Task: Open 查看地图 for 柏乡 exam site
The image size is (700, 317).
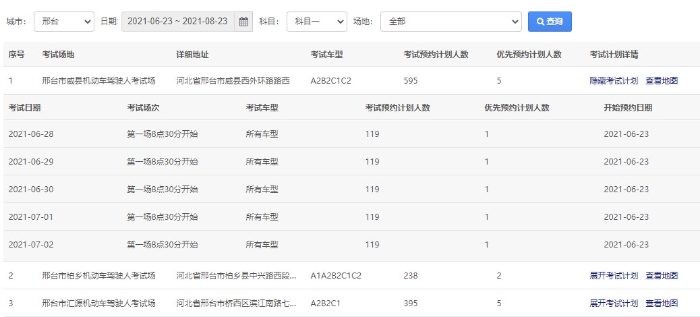Action: click(x=662, y=276)
